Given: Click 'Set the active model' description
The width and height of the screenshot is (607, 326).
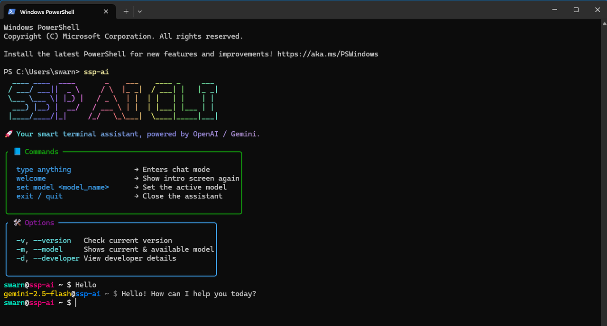Looking at the screenshot, I should pyautogui.click(x=185, y=187).
